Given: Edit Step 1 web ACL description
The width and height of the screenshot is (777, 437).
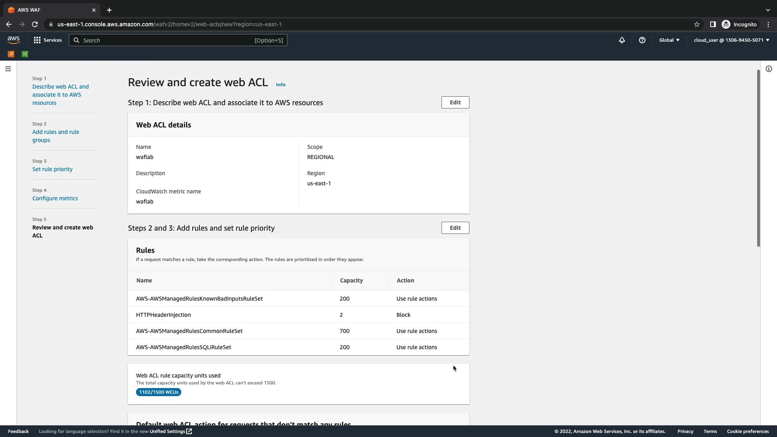Looking at the screenshot, I should pyautogui.click(x=455, y=102).
